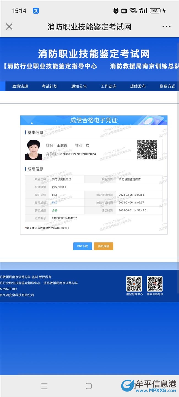
Task: Tap the X close icon at top left
Action: tap(9, 26)
